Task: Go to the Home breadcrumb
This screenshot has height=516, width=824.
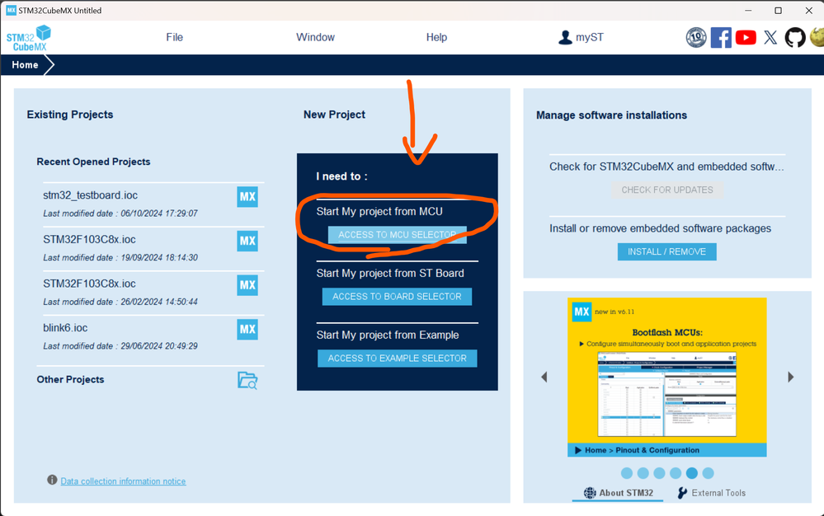Action: [x=26, y=65]
